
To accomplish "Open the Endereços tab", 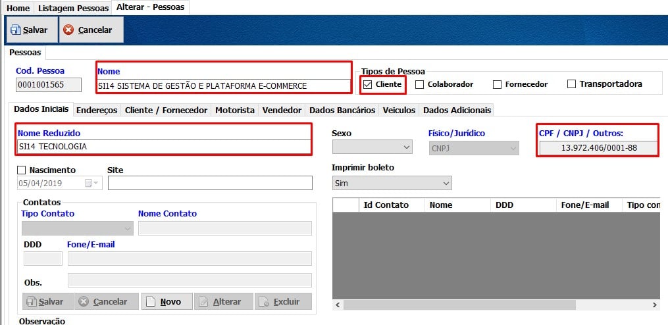I will point(97,110).
